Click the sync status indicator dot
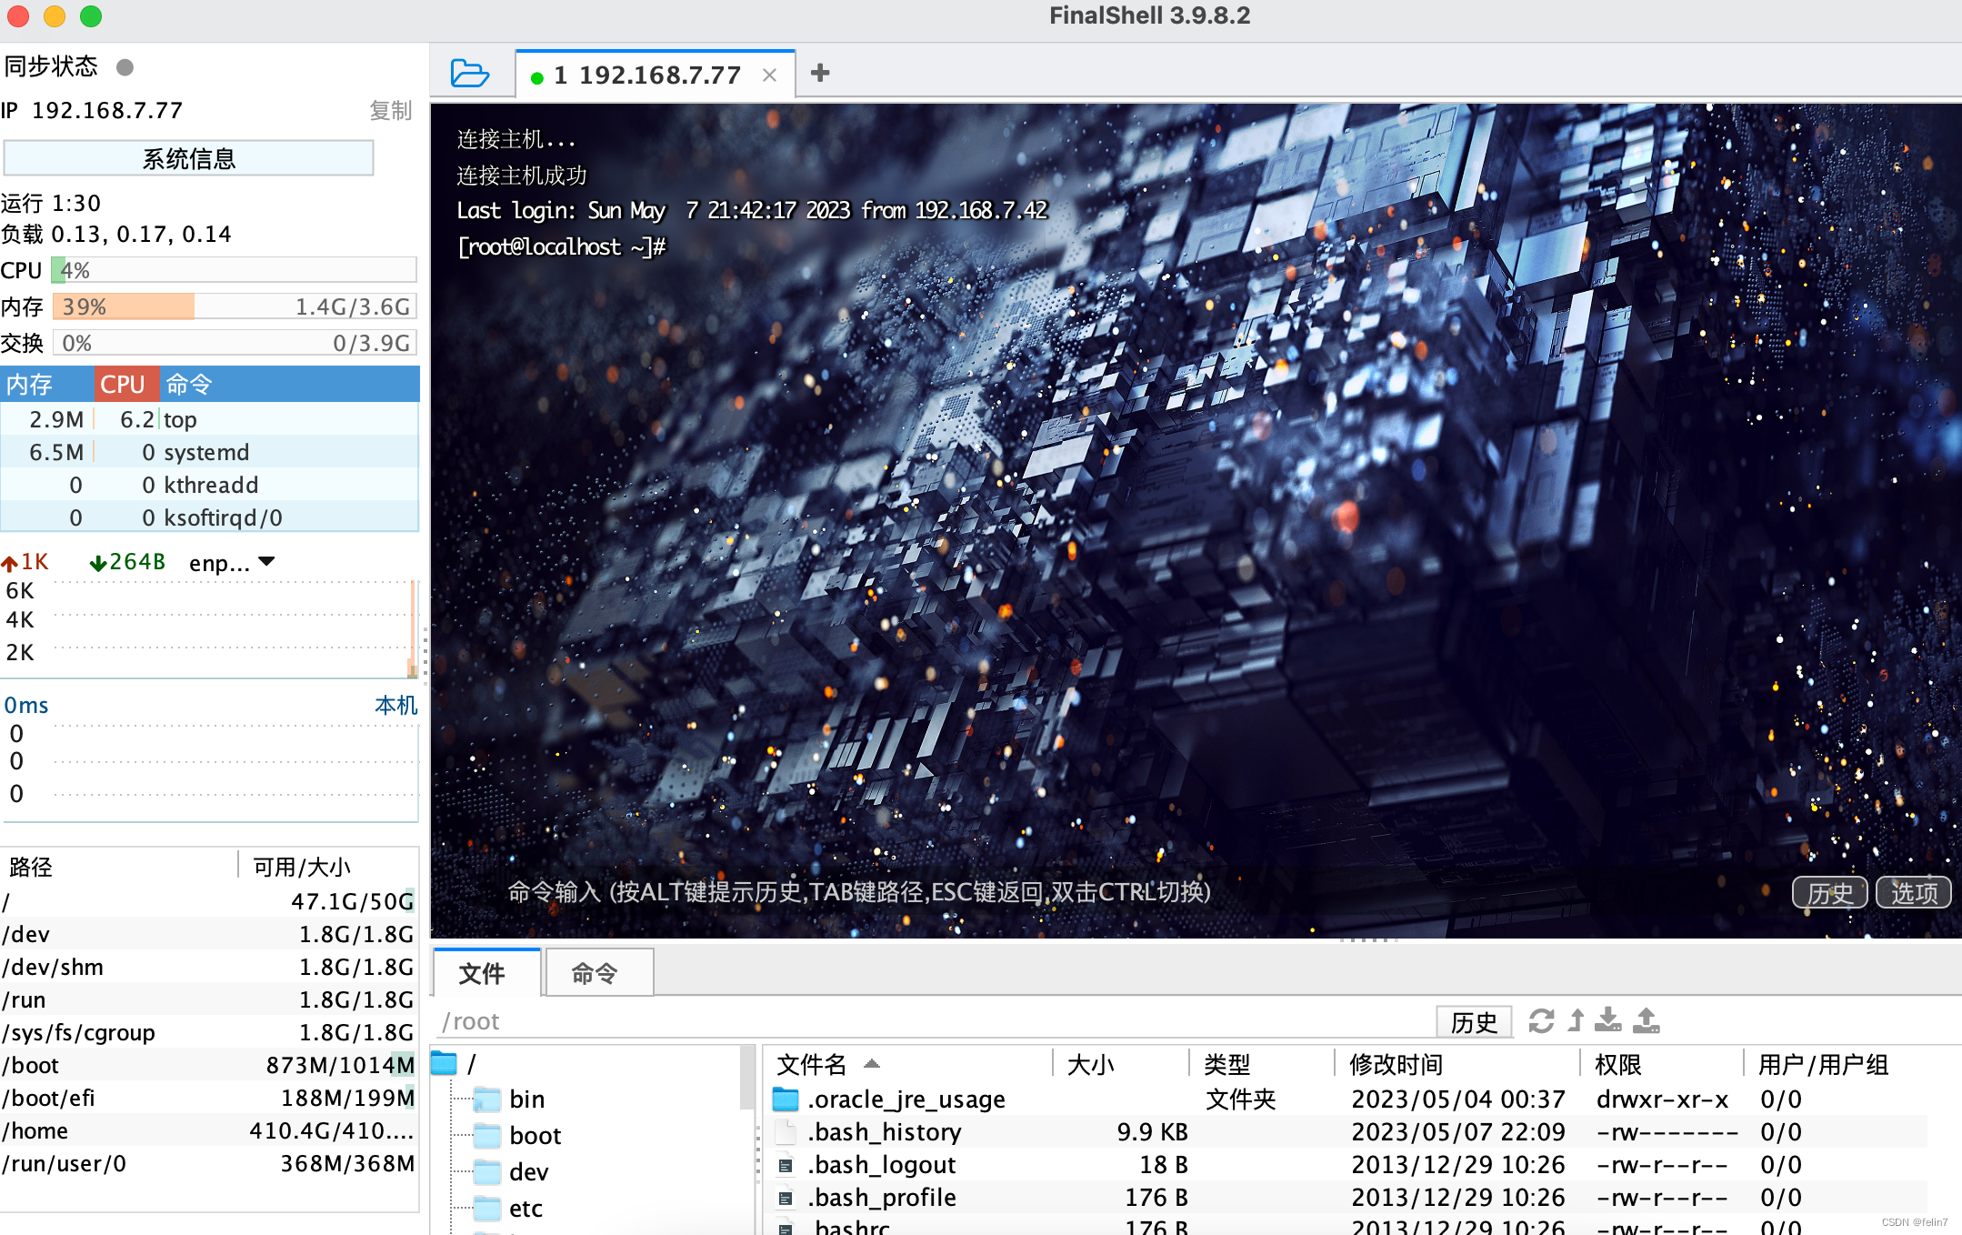Screen dimensions: 1962x1235 (125, 67)
